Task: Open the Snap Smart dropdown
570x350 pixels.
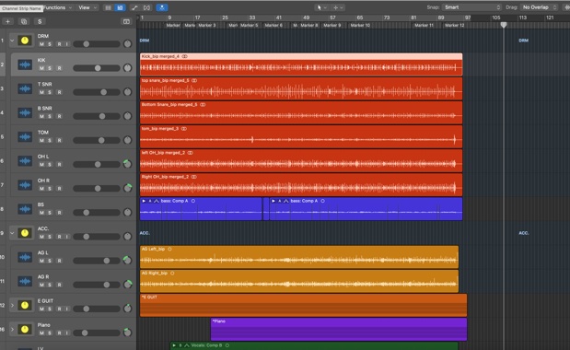Action: [471, 7]
